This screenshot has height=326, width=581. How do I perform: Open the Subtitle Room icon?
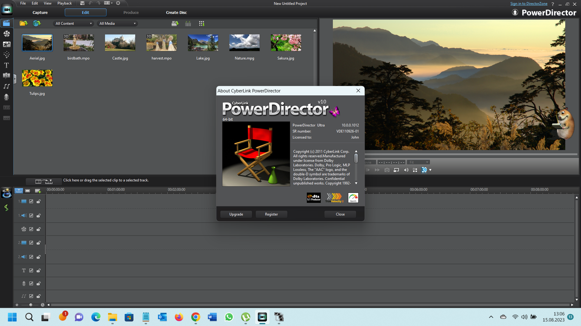pyautogui.click(x=6, y=118)
